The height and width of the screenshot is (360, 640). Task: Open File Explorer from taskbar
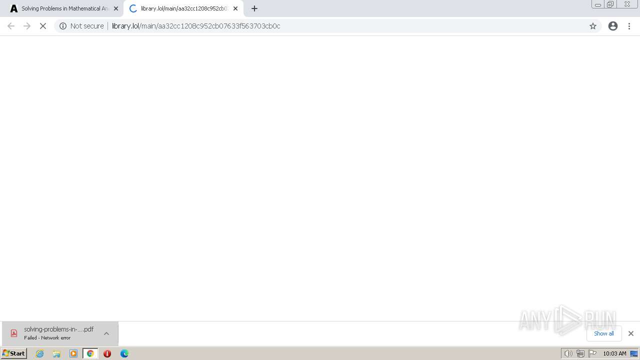56,353
